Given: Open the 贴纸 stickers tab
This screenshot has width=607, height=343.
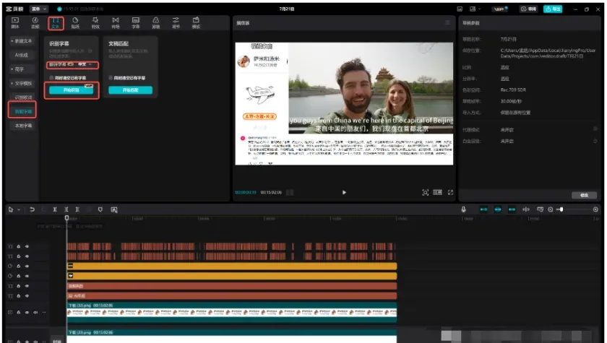Looking at the screenshot, I should tap(75, 23).
